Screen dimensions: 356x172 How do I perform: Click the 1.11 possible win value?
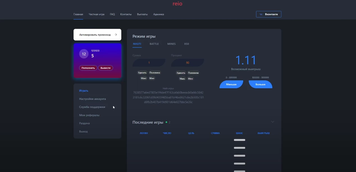[246, 60]
